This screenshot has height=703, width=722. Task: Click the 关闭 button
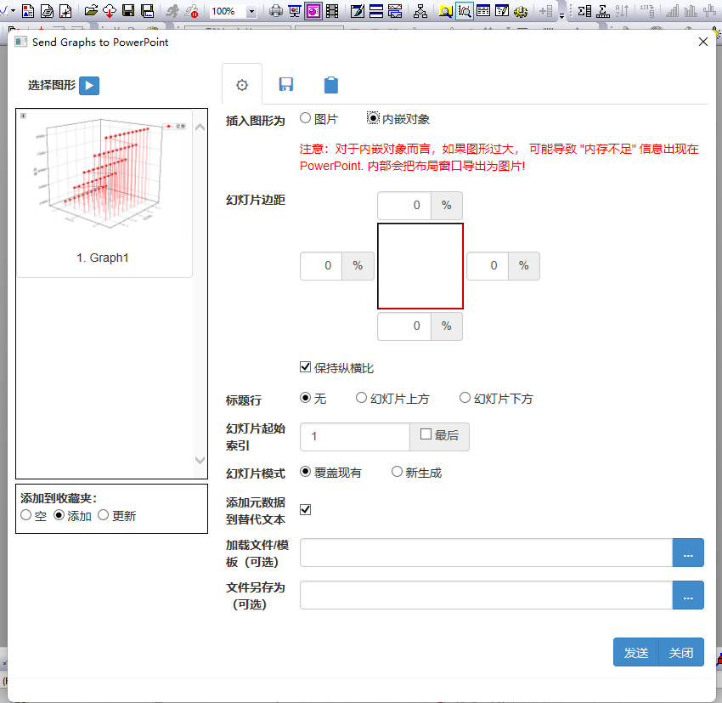click(681, 653)
